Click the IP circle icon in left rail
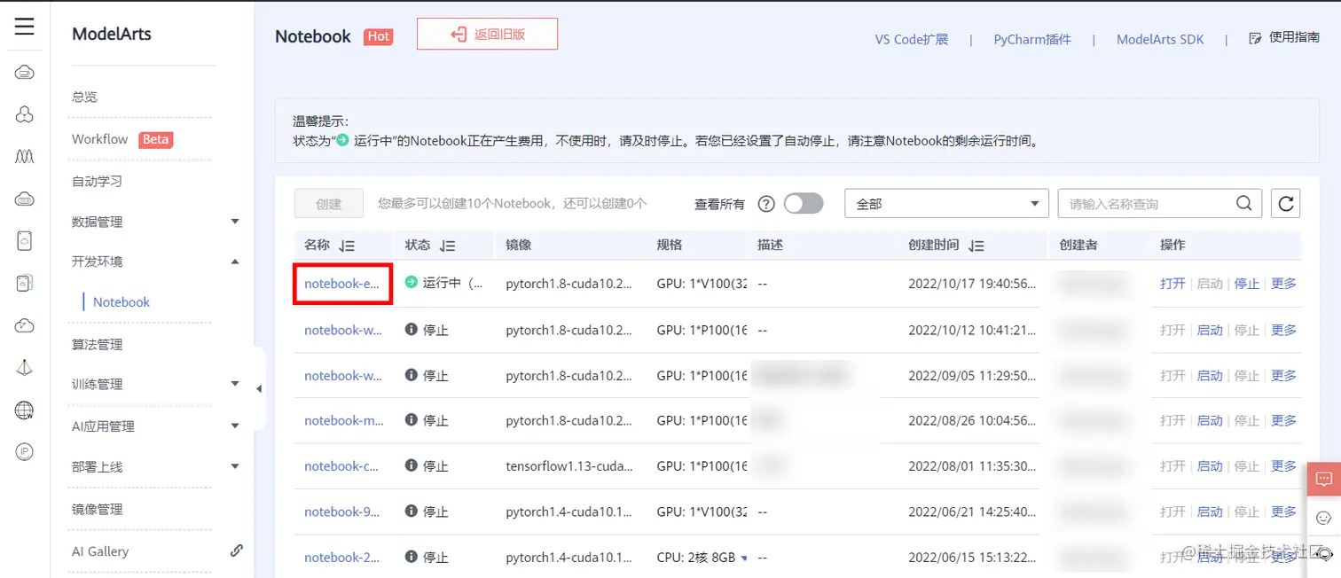 (25, 452)
